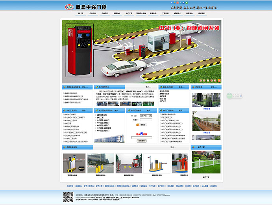The height and width of the screenshot is (205, 272).
Task: Click 更多 in the bottom 道闸停车系统 gallery header
Action: pyautogui.click(x=173, y=147)
